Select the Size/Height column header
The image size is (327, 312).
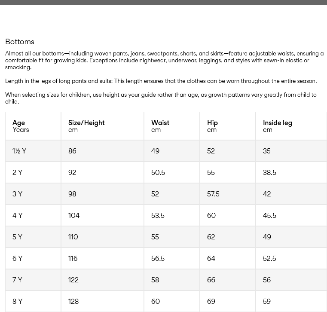(86, 126)
